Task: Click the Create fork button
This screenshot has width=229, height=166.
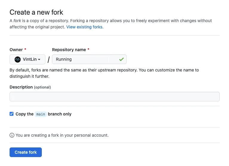Action: click(26, 152)
